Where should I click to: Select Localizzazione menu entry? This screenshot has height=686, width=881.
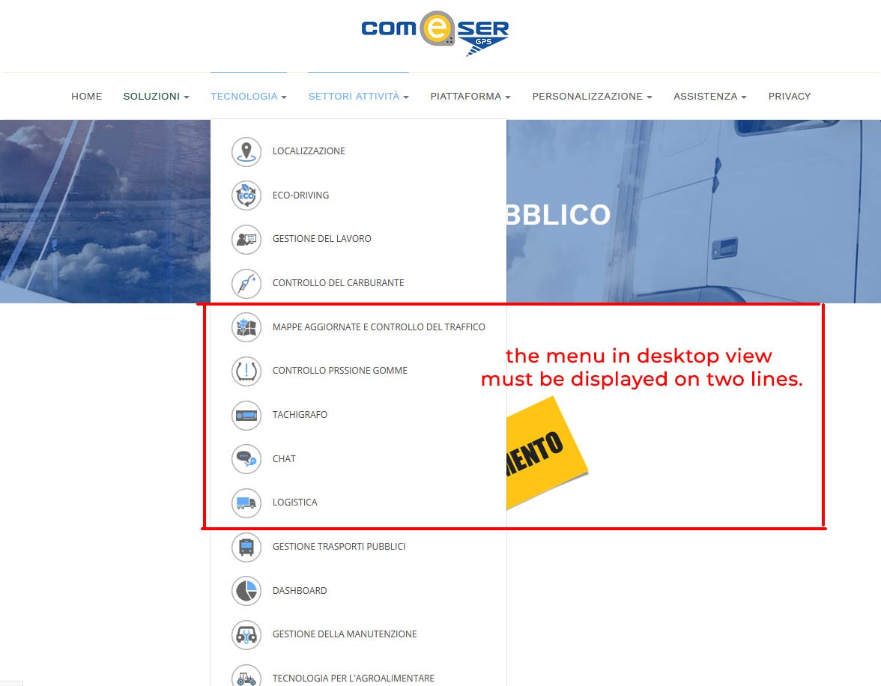click(x=309, y=151)
